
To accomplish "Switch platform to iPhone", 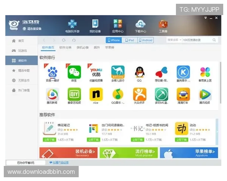I will [114, 40].
